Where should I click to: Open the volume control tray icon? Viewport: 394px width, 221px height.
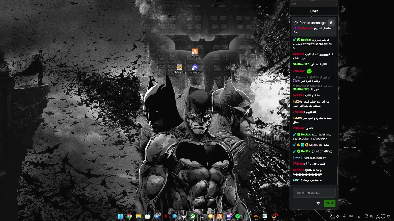pyautogui.click(x=372, y=216)
